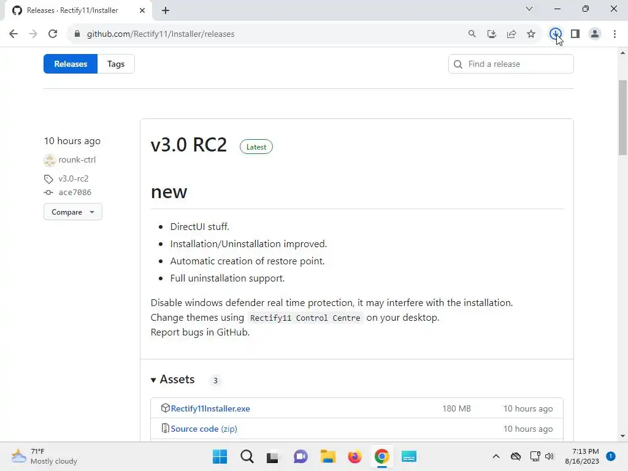The image size is (628, 471).
Task: Open the v3.0-rc2 tag link
Action: click(74, 178)
